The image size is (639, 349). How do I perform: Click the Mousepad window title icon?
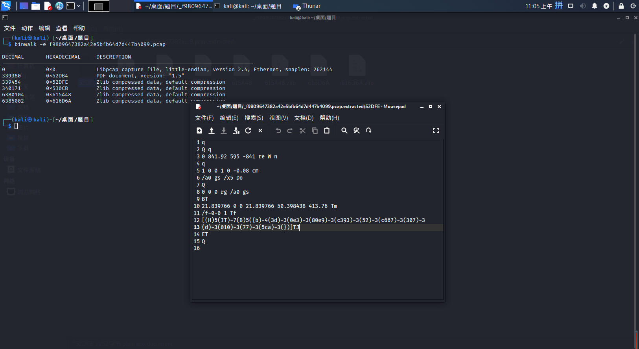pos(198,107)
